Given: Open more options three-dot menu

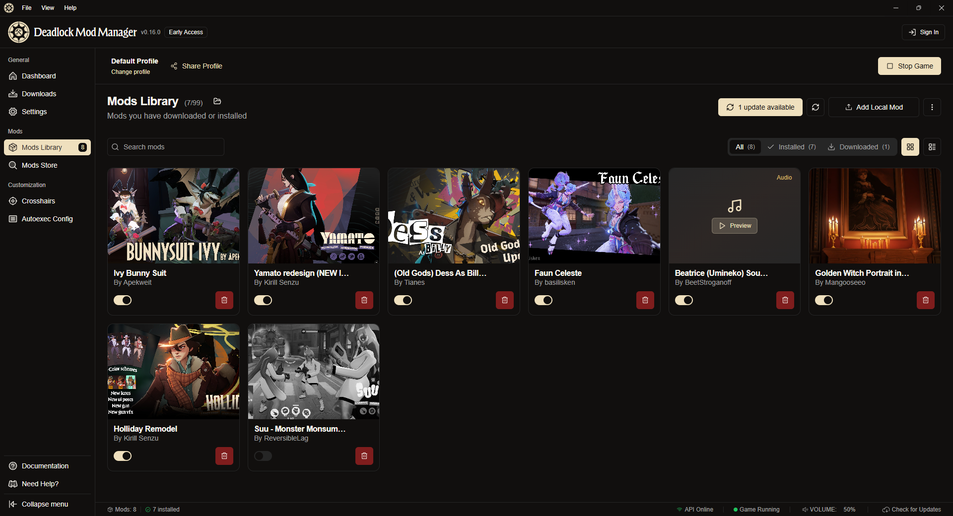Looking at the screenshot, I should click(932, 107).
